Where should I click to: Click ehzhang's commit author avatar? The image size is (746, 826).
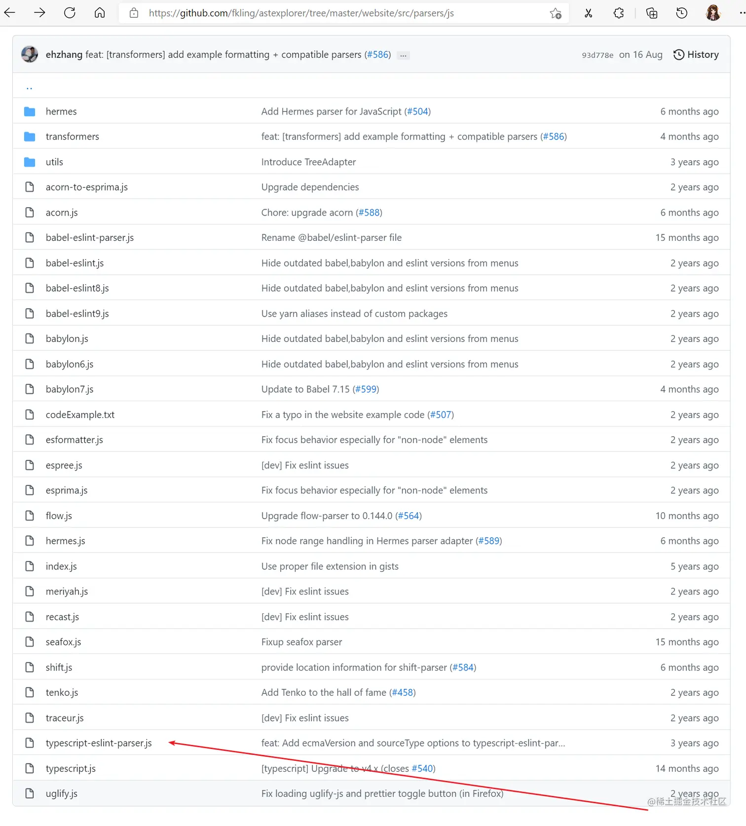[30, 54]
